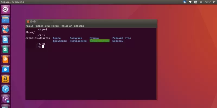Open the Amazon launcher icon
Screen dimensions: 217x108
point(5,79)
